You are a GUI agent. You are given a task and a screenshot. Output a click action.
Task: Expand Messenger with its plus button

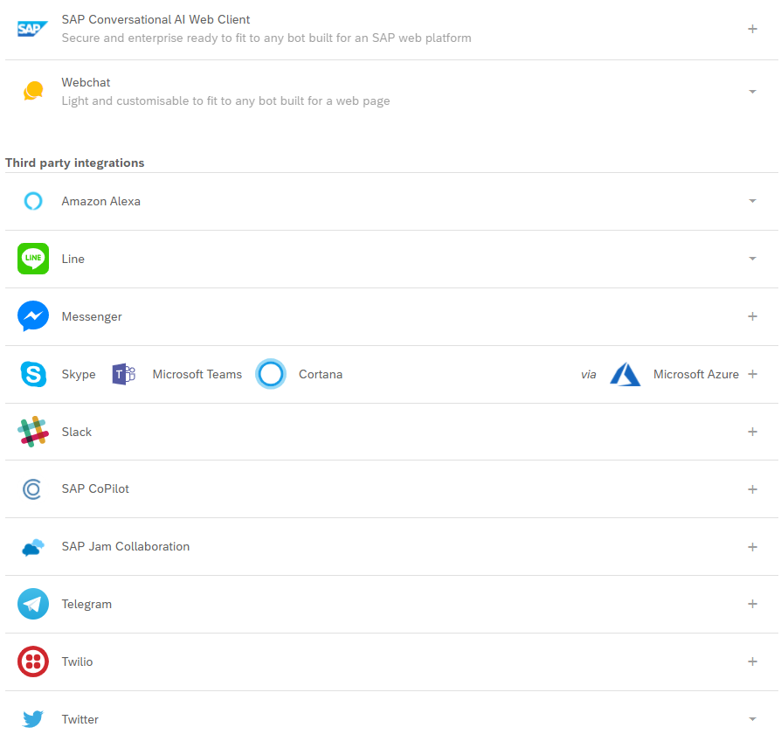click(753, 316)
